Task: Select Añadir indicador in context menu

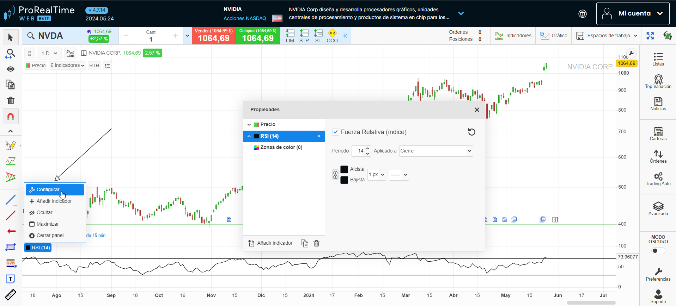Action: click(54, 201)
